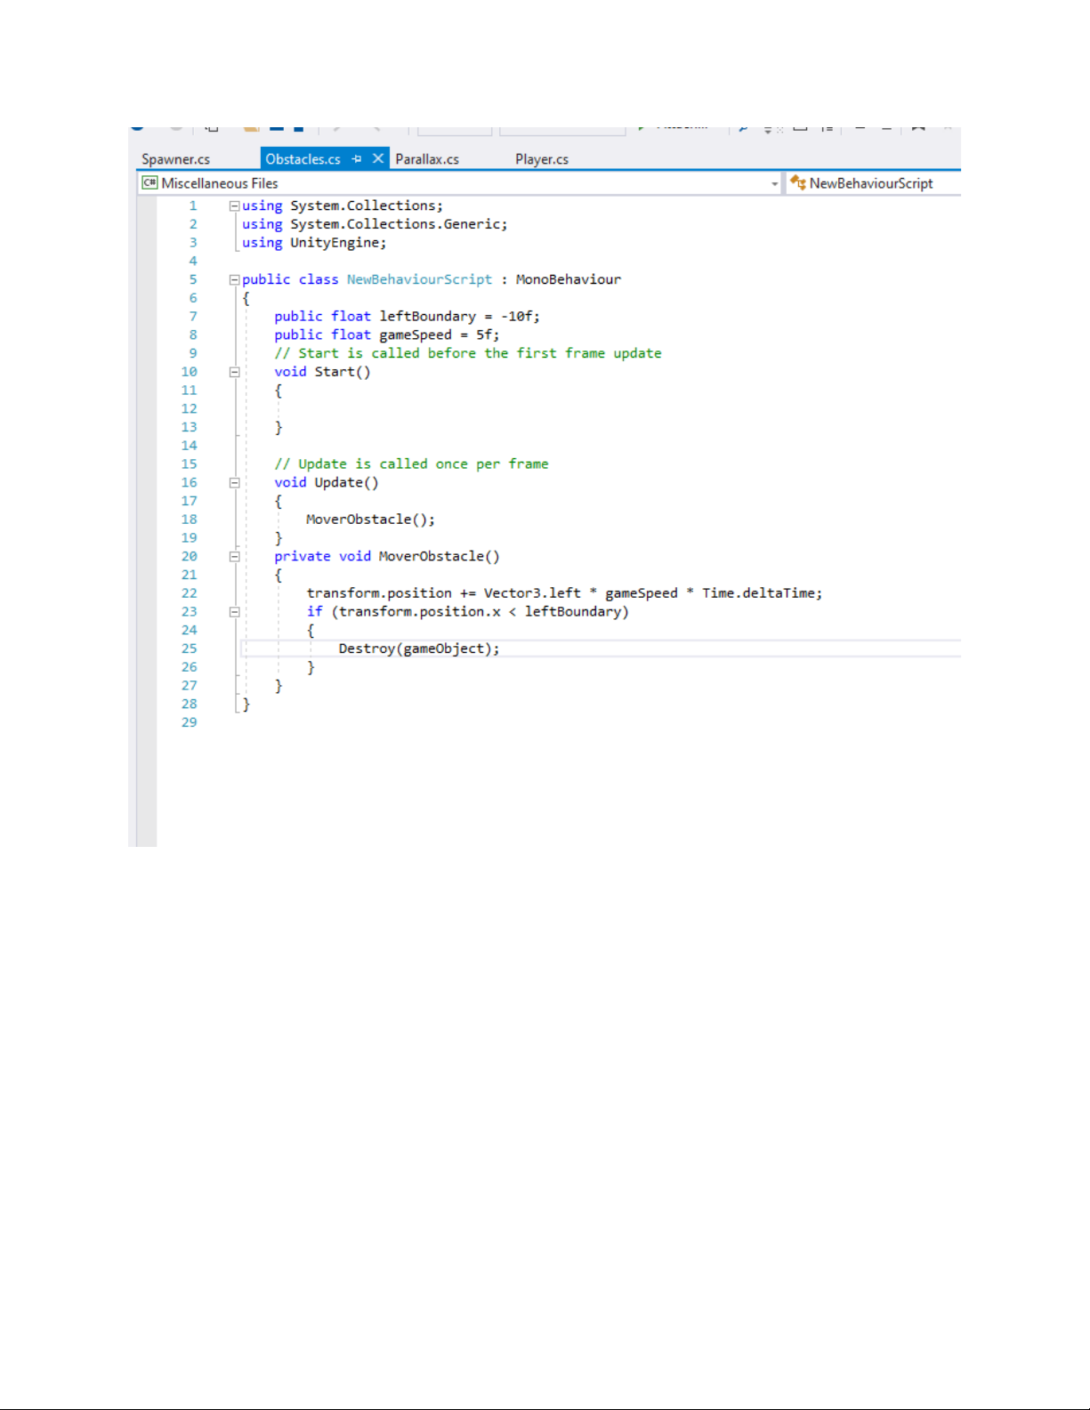Click the gameSpeed variable declaration
Viewport: 1090px width, 1410px height.
(416, 335)
